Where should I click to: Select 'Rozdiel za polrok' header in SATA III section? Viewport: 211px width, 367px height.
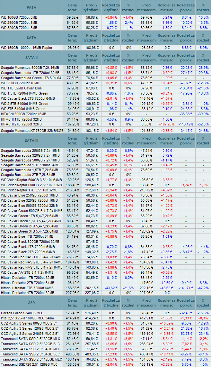click(186, 141)
